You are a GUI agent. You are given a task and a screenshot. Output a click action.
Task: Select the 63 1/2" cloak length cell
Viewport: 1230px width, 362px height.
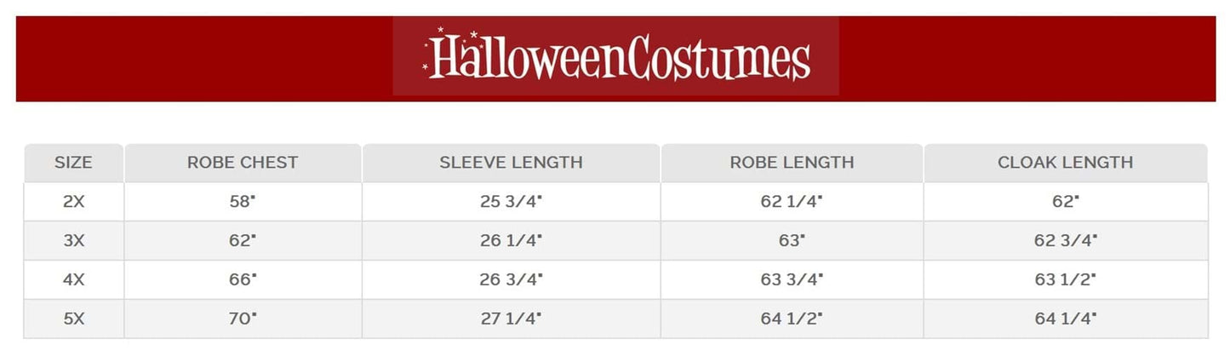tap(1065, 279)
